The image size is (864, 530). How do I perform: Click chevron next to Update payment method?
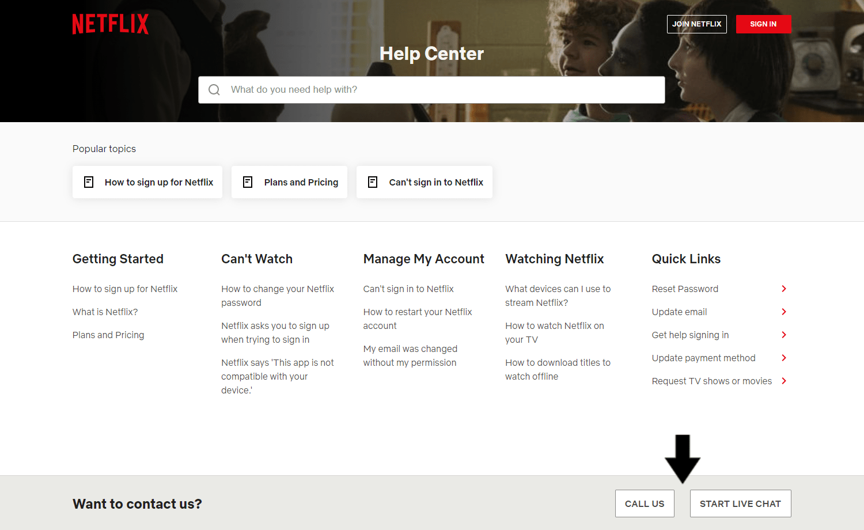[784, 358]
